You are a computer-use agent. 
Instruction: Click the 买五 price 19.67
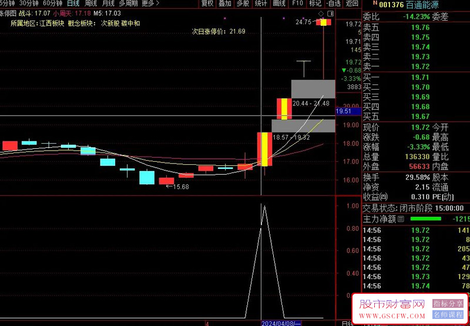420,116
